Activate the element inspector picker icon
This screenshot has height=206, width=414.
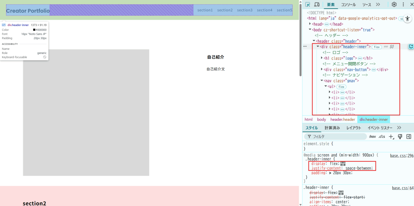point(308,4)
